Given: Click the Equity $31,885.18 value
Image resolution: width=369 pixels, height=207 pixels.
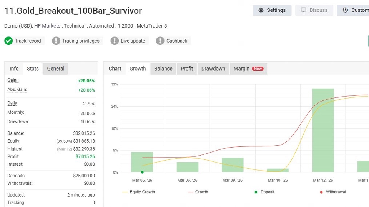Looking at the screenshot, I should [84, 141].
